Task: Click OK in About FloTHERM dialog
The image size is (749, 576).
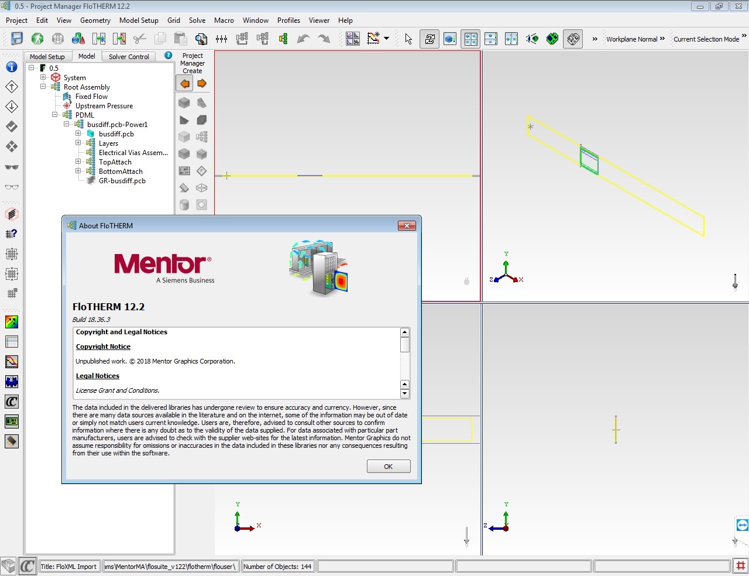Action: (x=389, y=467)
